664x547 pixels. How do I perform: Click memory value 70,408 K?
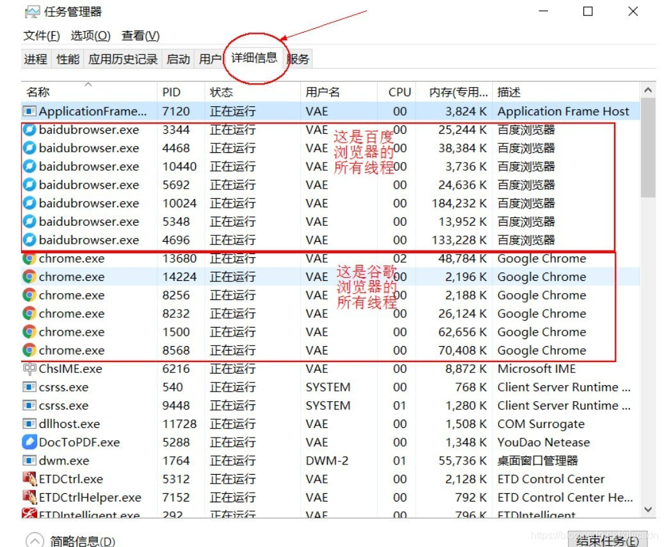click(462, 351)
